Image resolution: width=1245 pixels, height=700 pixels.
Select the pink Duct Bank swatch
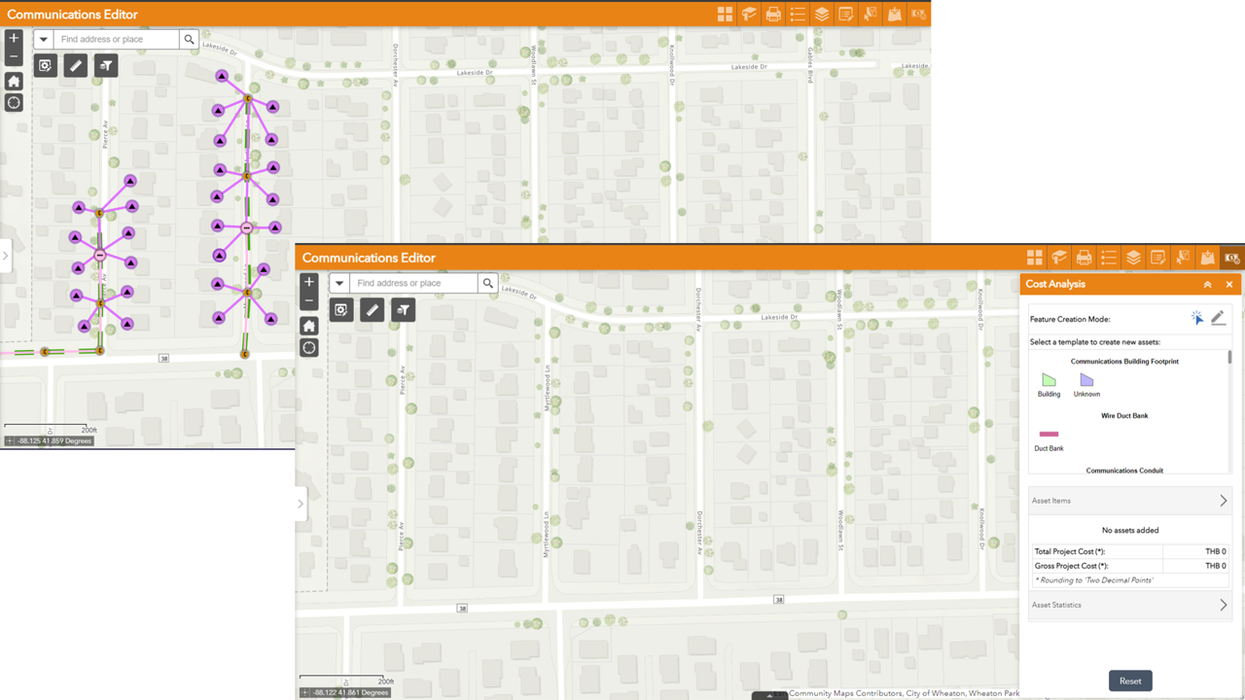click(x=1048, y=434)
